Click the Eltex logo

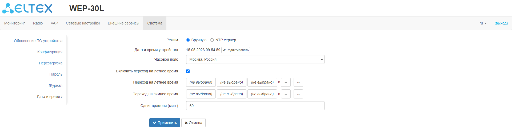[27, 8]
